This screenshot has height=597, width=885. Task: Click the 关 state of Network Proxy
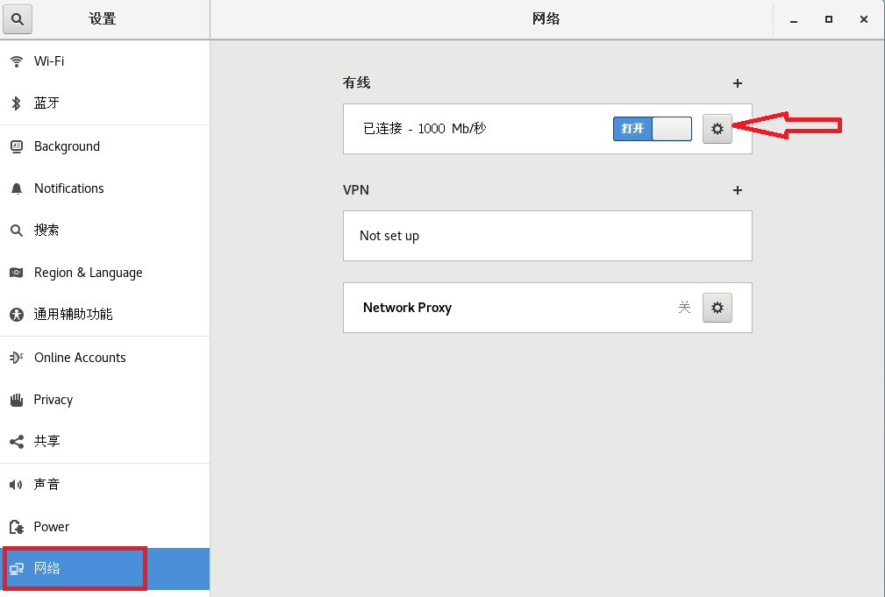click(685, 307)
